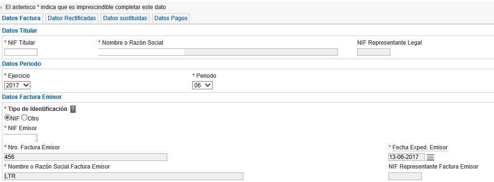The image size is (494, 182).
Task: Click the Fecha Exped. Emisor date field
Action: pyautogui.click(x=406, y=157)
